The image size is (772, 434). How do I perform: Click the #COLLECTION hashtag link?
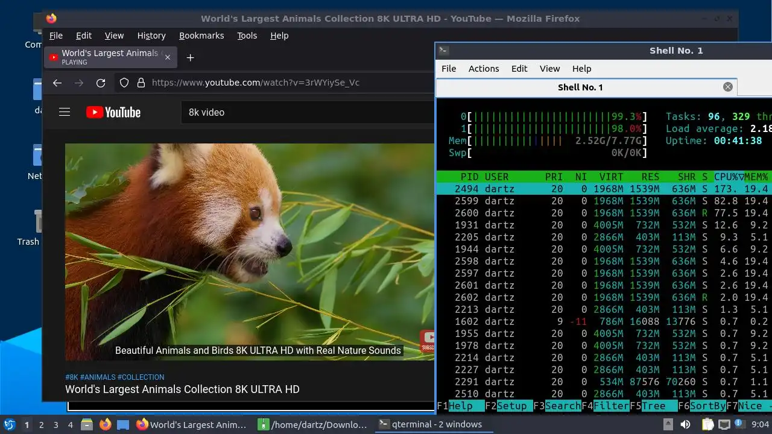141,377
